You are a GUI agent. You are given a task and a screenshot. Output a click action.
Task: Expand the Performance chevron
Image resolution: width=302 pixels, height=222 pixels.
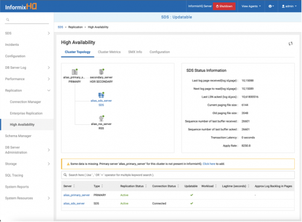49,79
